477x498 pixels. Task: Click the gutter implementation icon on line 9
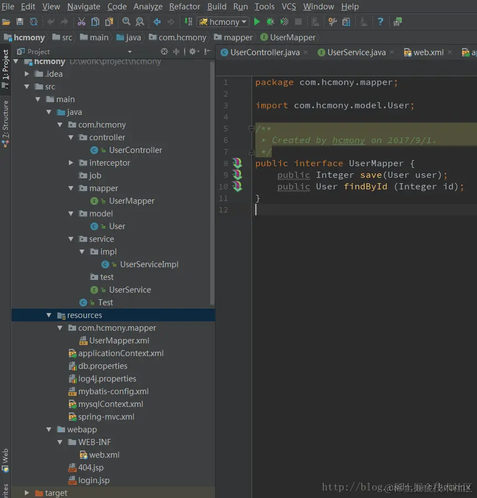tap(237, 174)
